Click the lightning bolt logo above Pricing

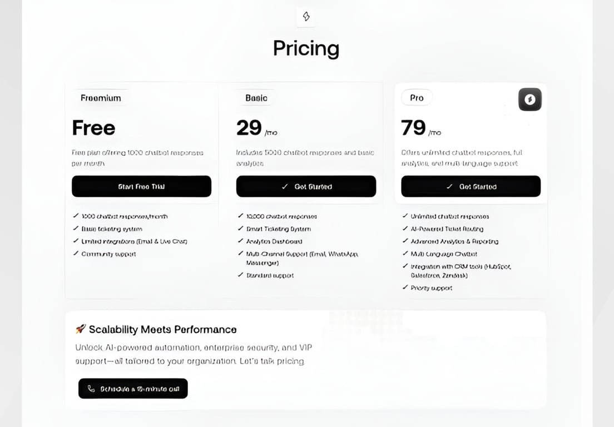click(x=306, y=17)
